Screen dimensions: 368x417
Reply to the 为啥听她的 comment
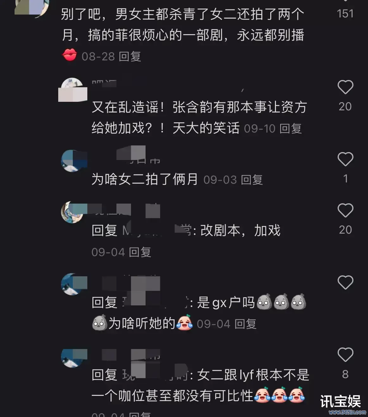[245, 324]
